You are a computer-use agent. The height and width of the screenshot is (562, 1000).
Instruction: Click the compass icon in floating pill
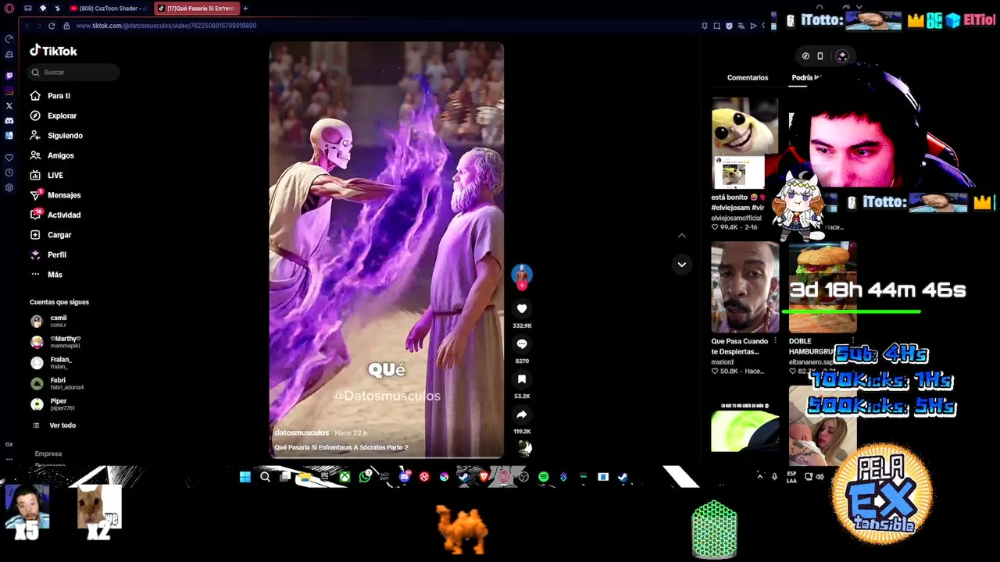coord(805,56)
